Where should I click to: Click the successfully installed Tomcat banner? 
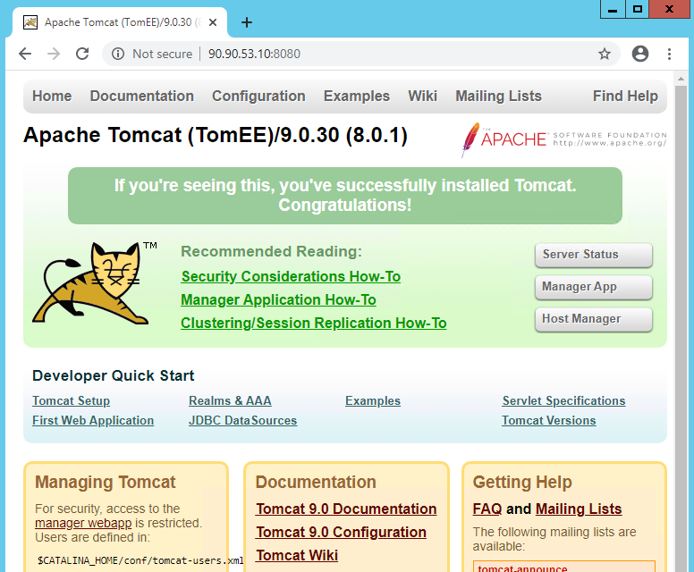345,196
